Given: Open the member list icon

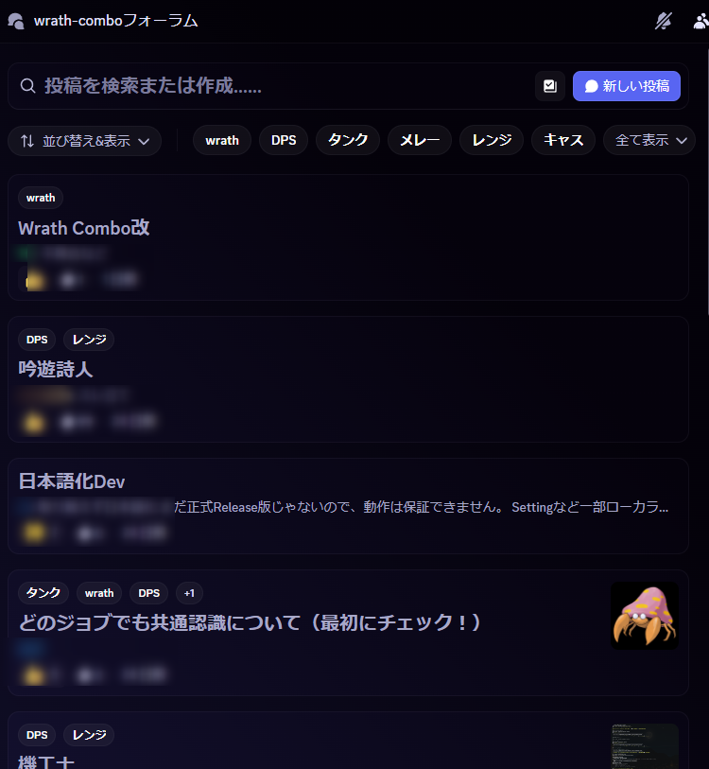Looking at the screenshot, I should coord(701,21).
